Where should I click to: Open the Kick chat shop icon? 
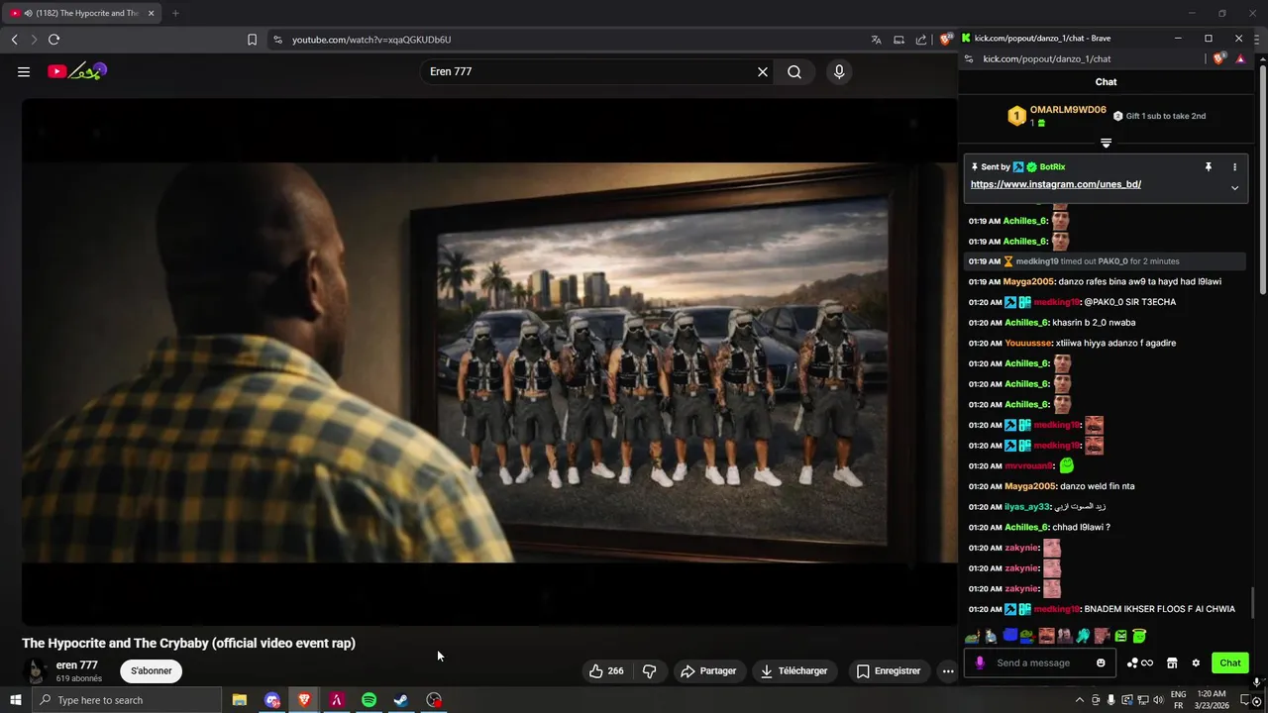[x=1172, y=662]
